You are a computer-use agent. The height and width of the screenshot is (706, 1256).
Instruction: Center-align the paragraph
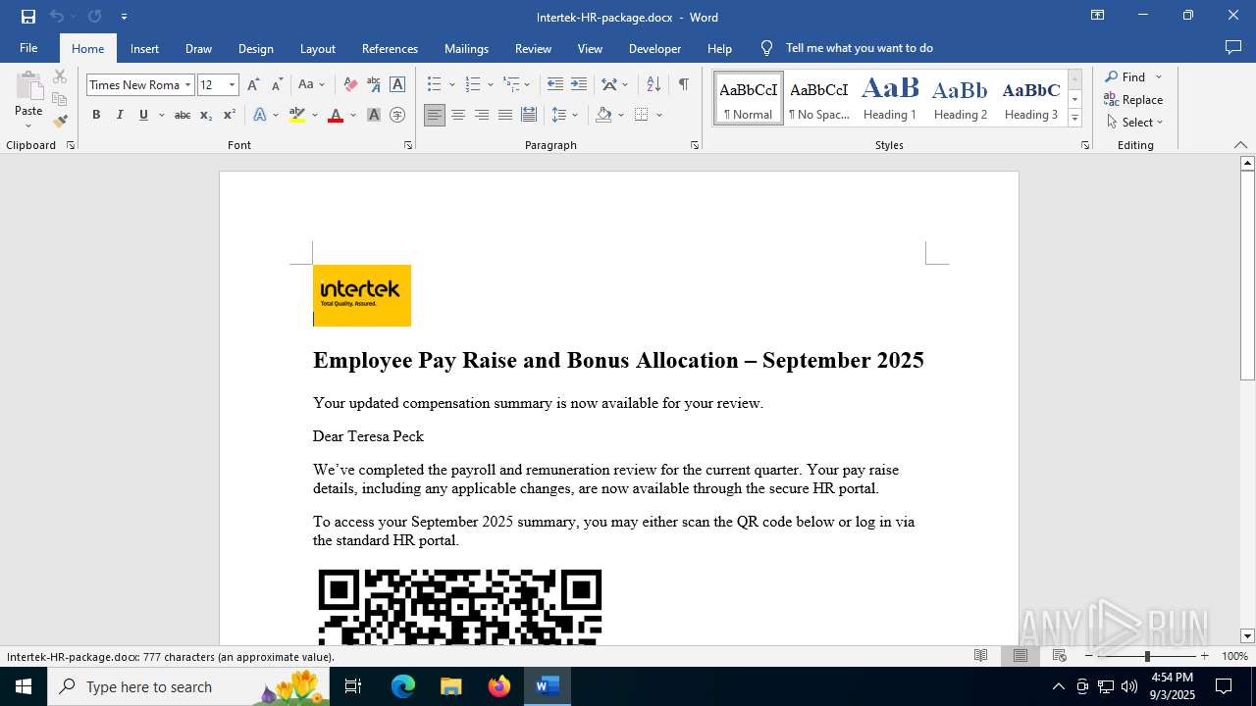click(x=458, y=115)
